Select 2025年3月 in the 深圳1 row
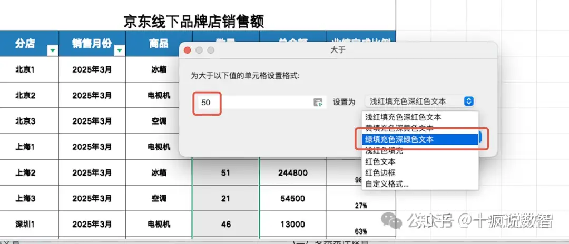 (92, 225)
